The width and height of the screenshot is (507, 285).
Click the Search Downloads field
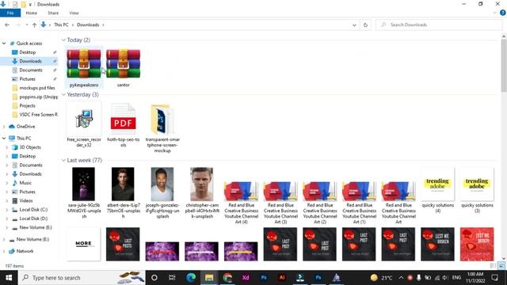click(439, 25)
